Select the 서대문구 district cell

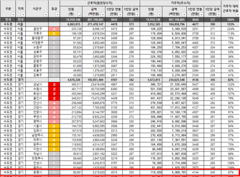tap(37, 43)
